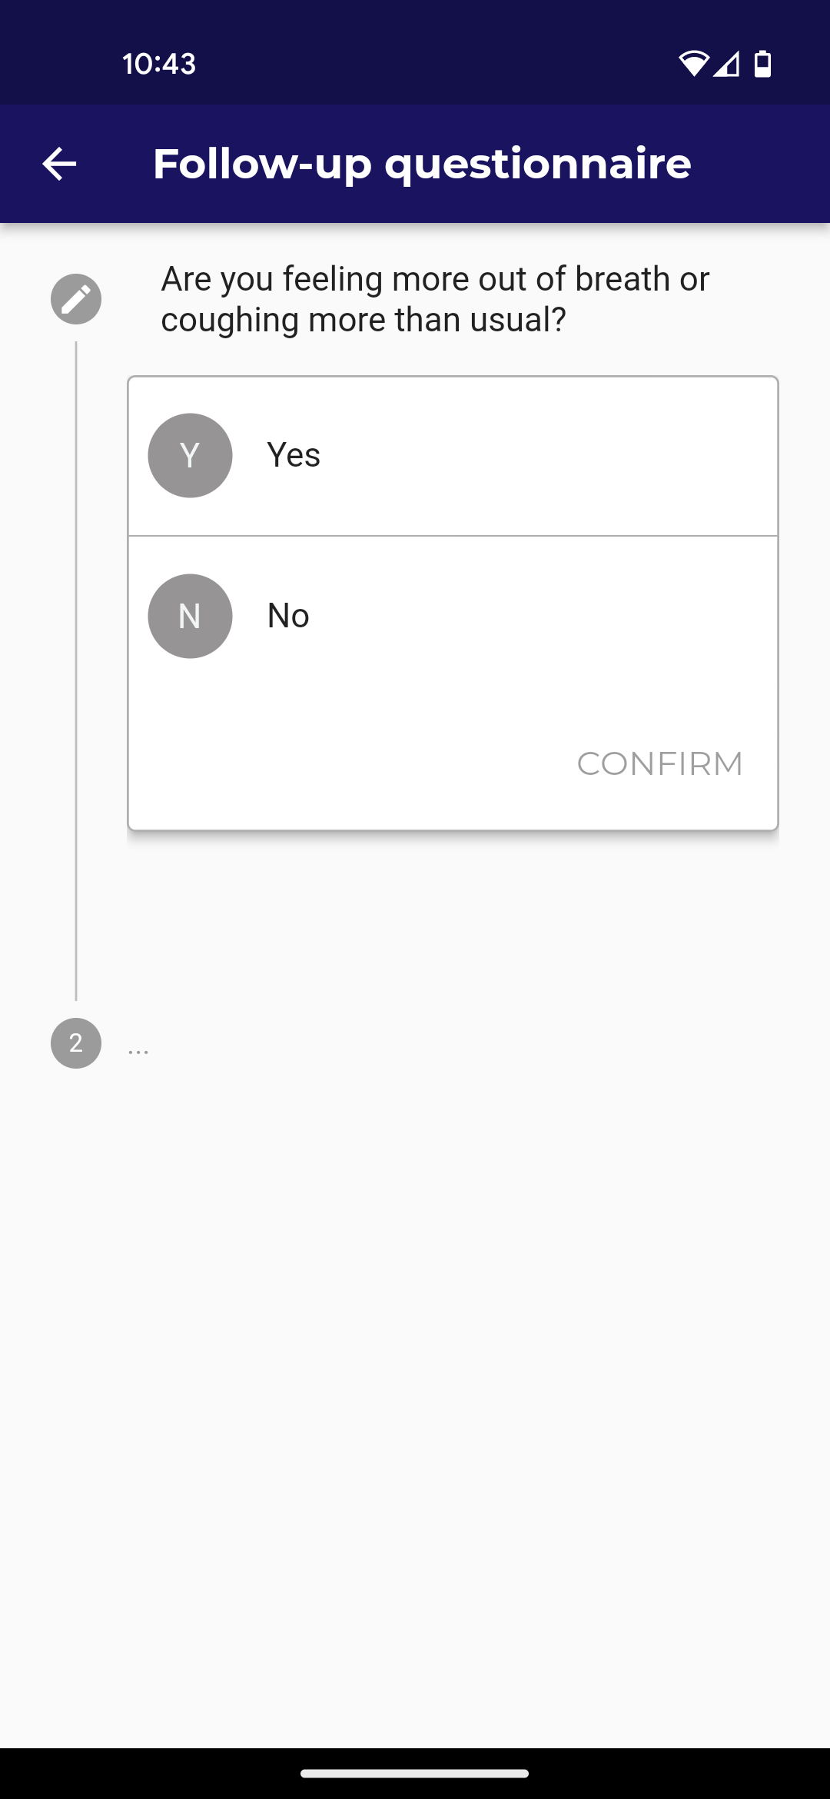Expand step 2 via its ellipsis label
Viewport: 830px width, 1799px height.
click(138, 1048)
